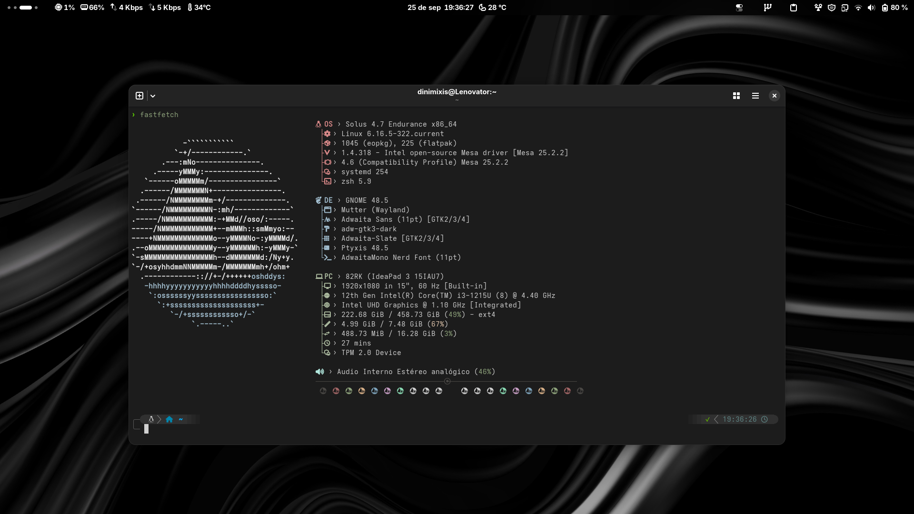Click the quick toggles icon in top bar
This screenshot has width=914, height=514.
[739, 8]
